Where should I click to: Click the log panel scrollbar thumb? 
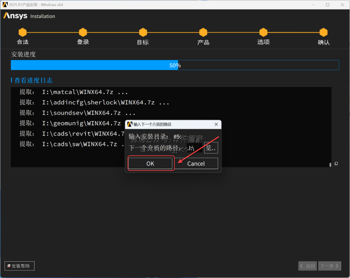click(330, 165)
